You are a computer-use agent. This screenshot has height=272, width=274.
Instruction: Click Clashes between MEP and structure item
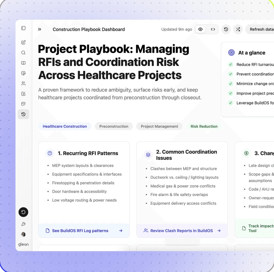[184, 169]
